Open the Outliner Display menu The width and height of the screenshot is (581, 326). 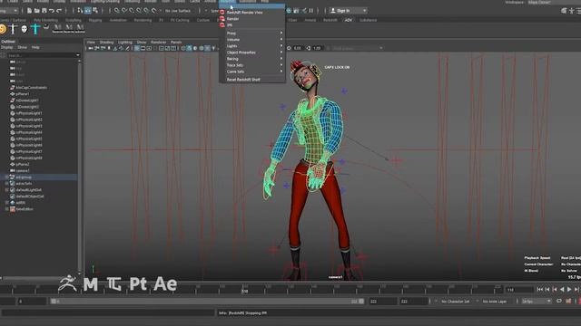tap(6, 47)
